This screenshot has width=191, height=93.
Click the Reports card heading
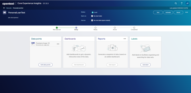pos(102,39)
